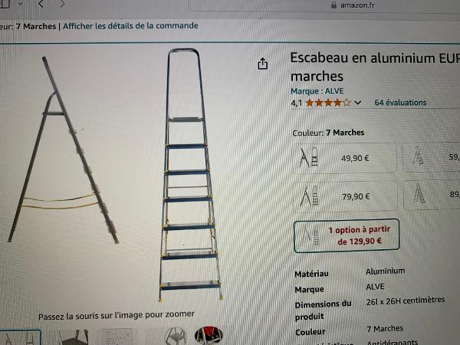Select the 89 € ladder variant

pyautogui.click(x=432, y=195)
